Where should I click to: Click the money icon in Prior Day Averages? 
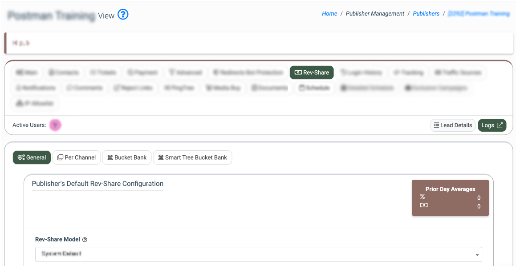(424, 205)
